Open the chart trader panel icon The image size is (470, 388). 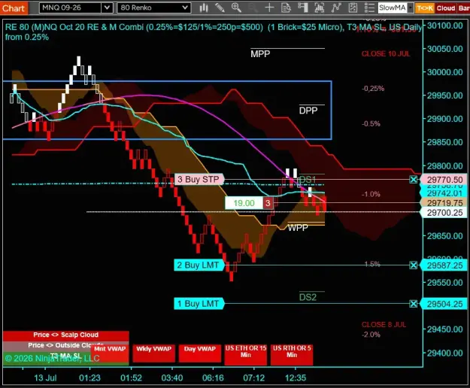[303, 8]
